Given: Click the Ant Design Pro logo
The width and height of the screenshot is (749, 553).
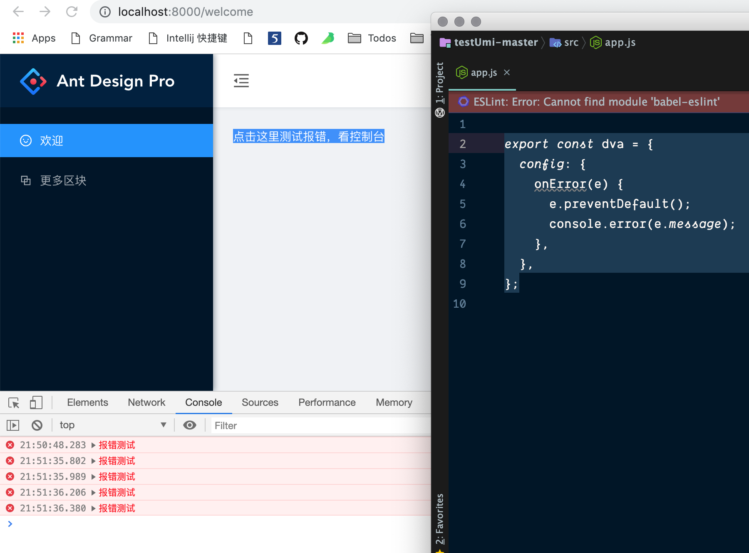Looking at the screenshot, I should click(33, 81).
